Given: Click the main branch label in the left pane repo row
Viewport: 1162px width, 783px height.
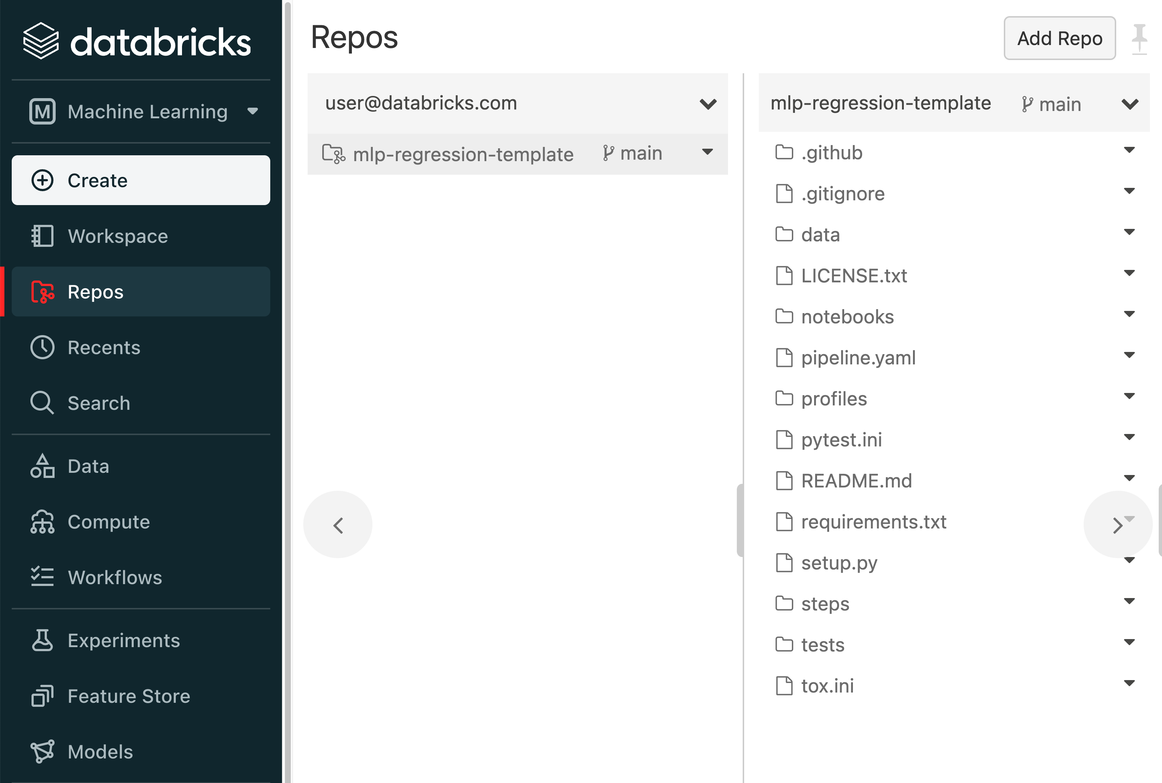Looking at the screenshot, I should click(x=633, y=153).
